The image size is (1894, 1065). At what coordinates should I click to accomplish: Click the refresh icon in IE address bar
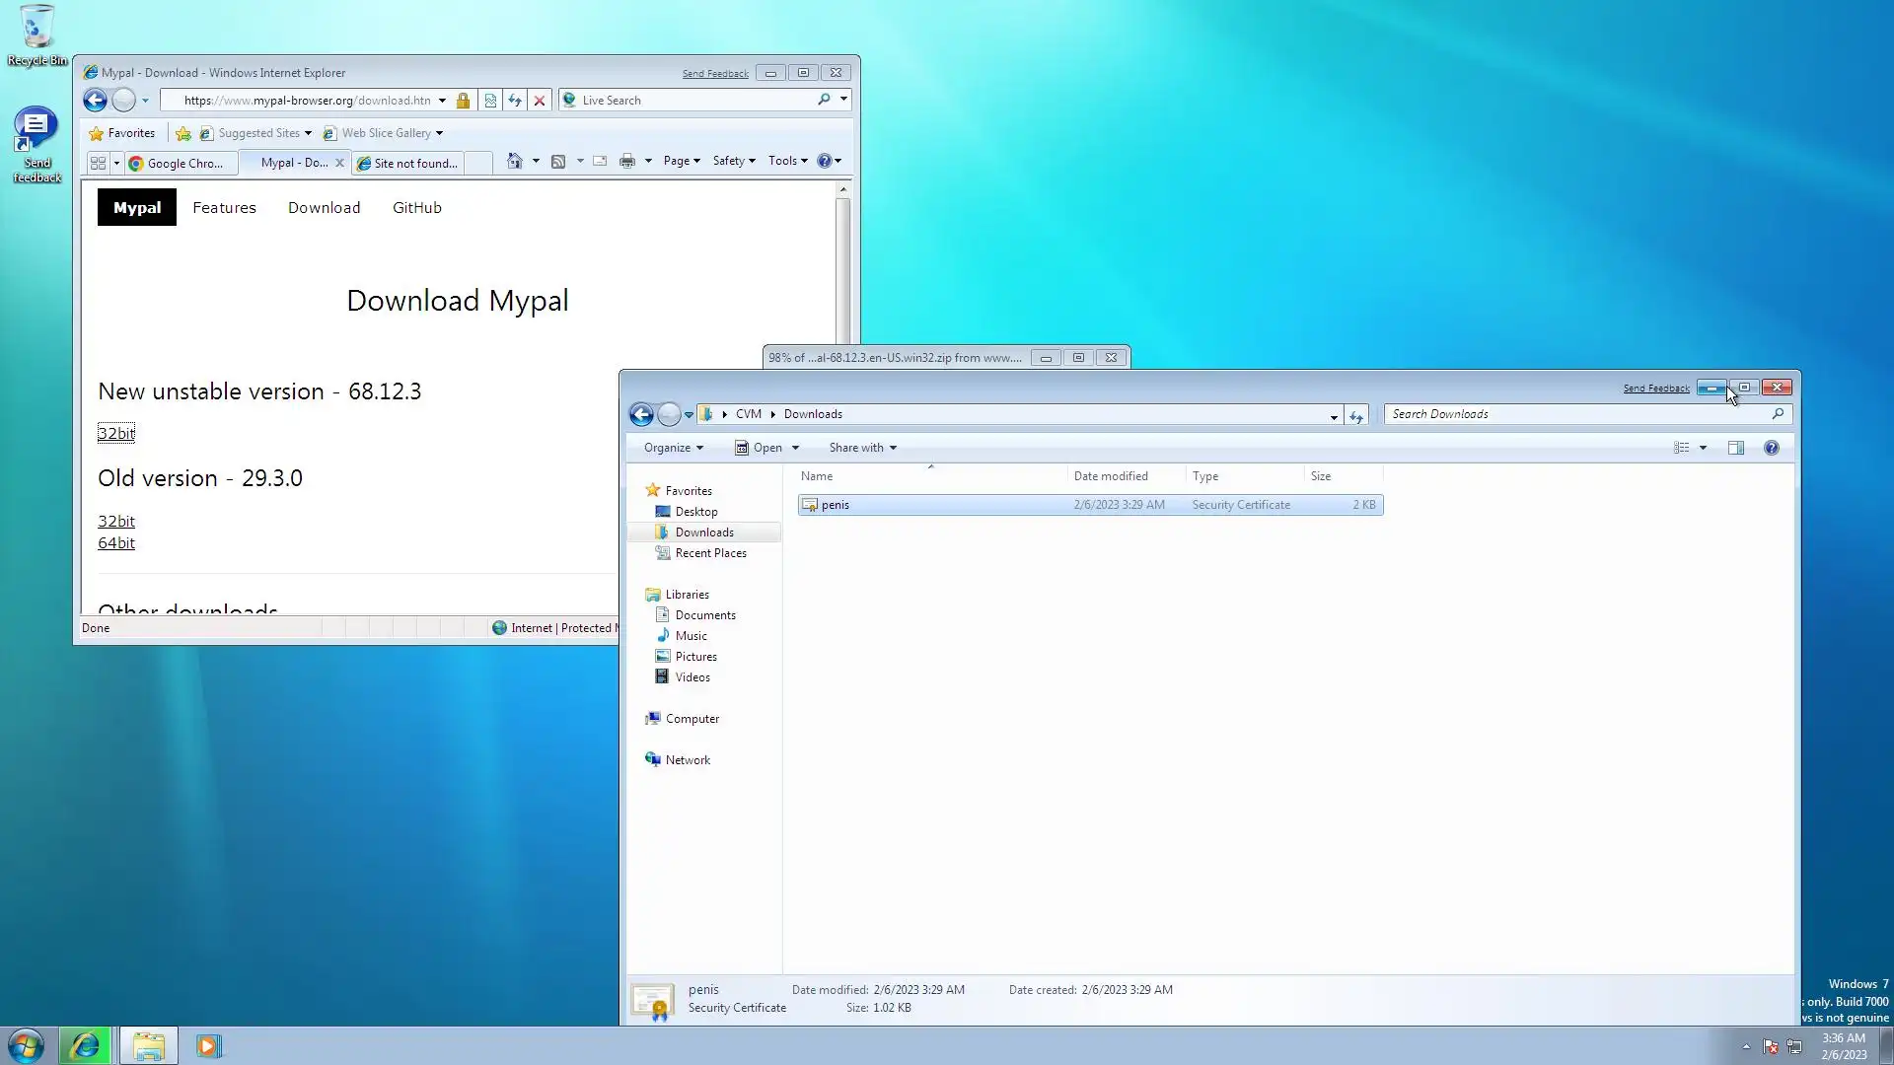click(x=515, y=100)
